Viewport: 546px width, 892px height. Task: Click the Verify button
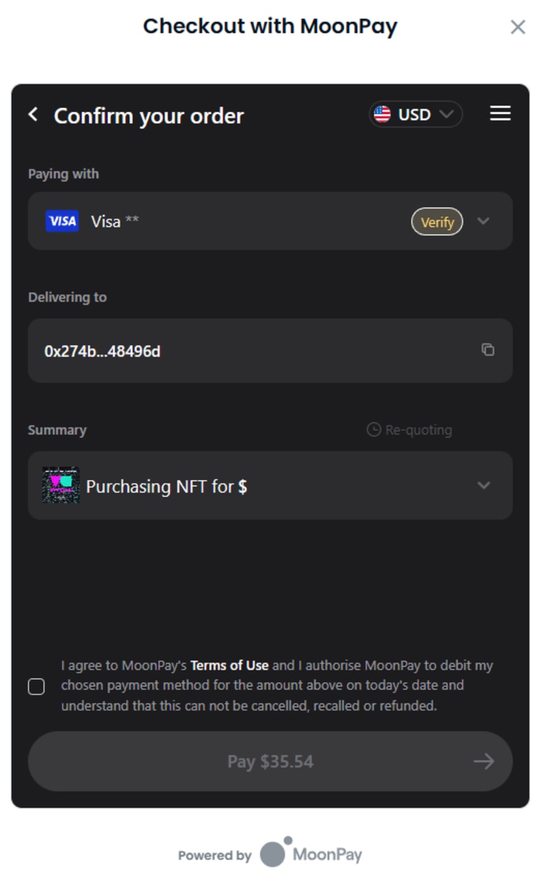point(437,221)
